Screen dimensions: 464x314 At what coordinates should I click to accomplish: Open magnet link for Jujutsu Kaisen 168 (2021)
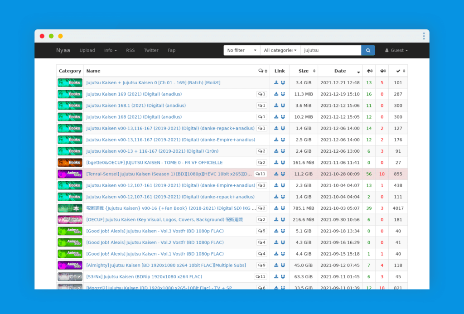[283, 117]
